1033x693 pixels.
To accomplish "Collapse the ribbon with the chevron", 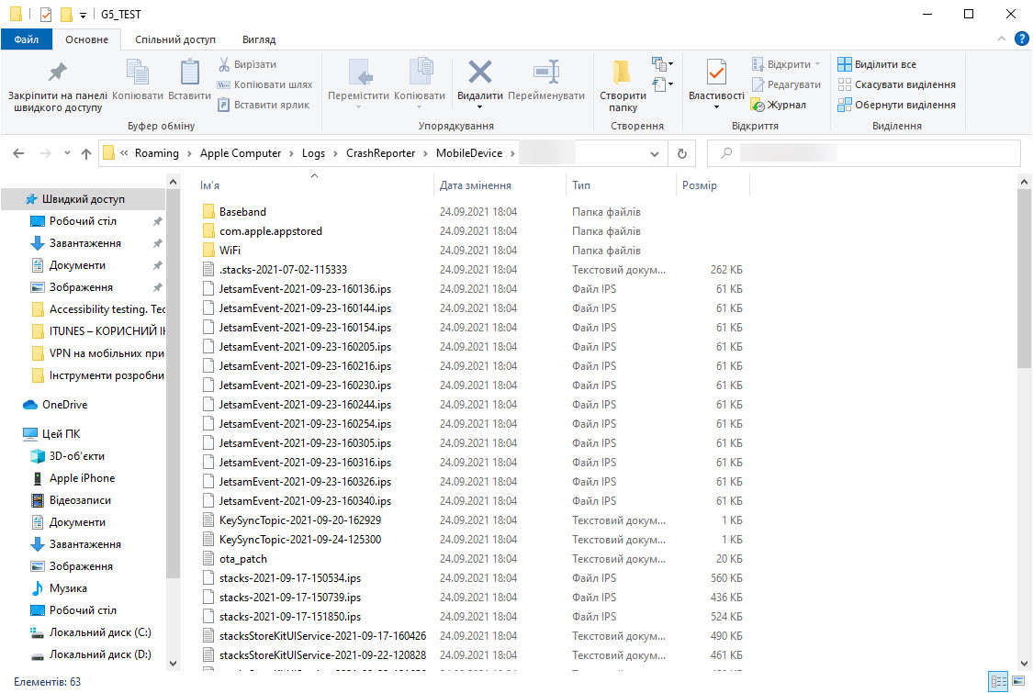I will click(1002, 39).
